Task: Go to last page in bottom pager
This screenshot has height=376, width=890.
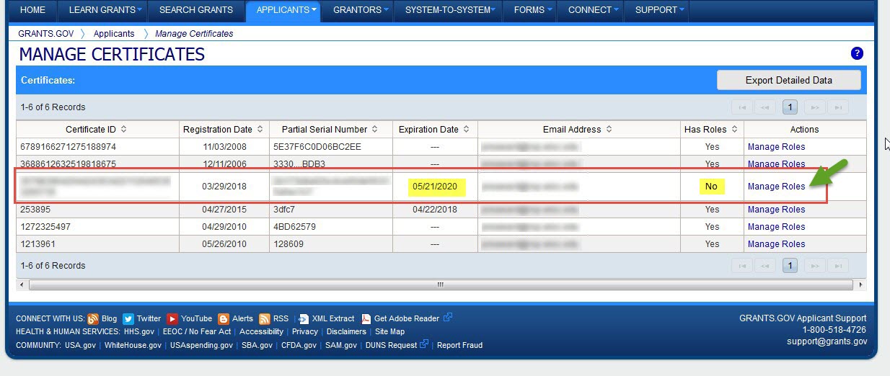Action: 838,266
